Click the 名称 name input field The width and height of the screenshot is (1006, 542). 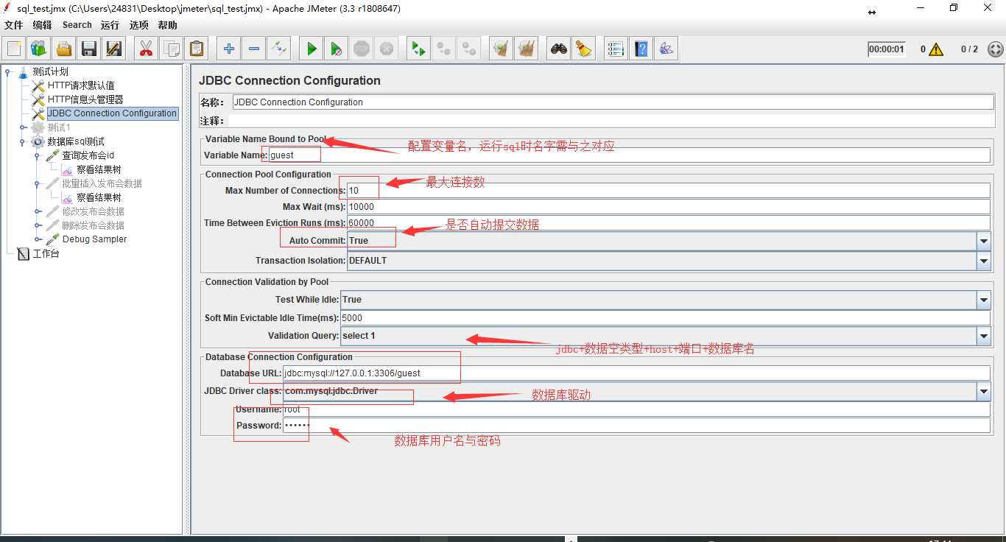613,102
